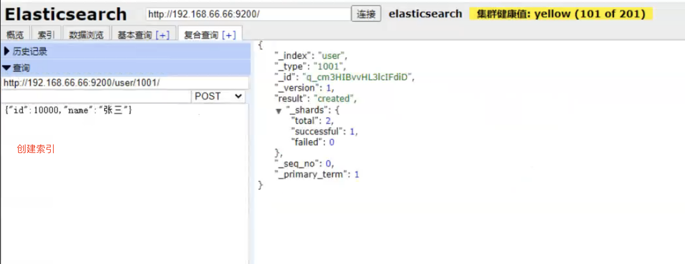685x264 pixels.
Task: Click the "_id" value q_cm3HIBvvHL3lcIFdiD
Action: click(357, 77)
